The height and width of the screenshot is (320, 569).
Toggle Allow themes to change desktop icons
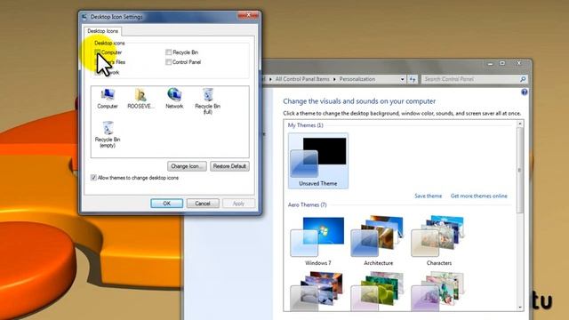93,178
